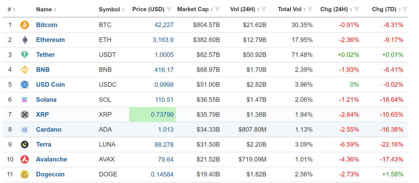Click the green Tether logo icon
The width and height of the screenshot is (419, 183).
(24, 55)
